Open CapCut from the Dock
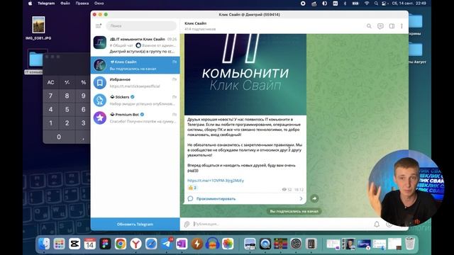This screenshot has height=255, width=454. pos(74,244)
